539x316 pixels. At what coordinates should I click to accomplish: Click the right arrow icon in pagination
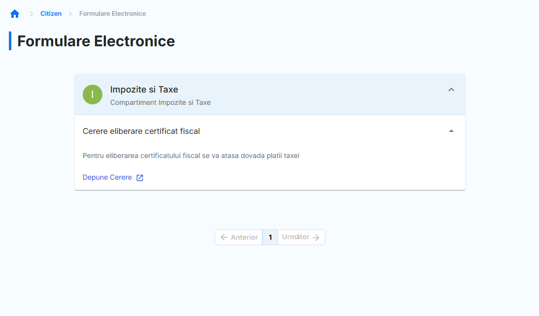tap(316, 237)
